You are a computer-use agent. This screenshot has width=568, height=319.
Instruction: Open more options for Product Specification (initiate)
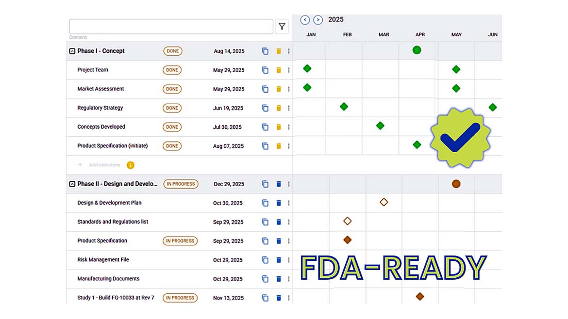pyautogui.click(x=289, y=146)
